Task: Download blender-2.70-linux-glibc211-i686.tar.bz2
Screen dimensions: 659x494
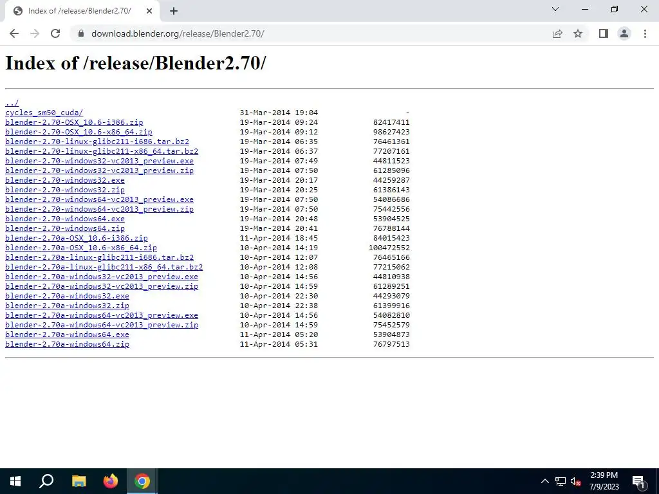Action: coord(97,142)
